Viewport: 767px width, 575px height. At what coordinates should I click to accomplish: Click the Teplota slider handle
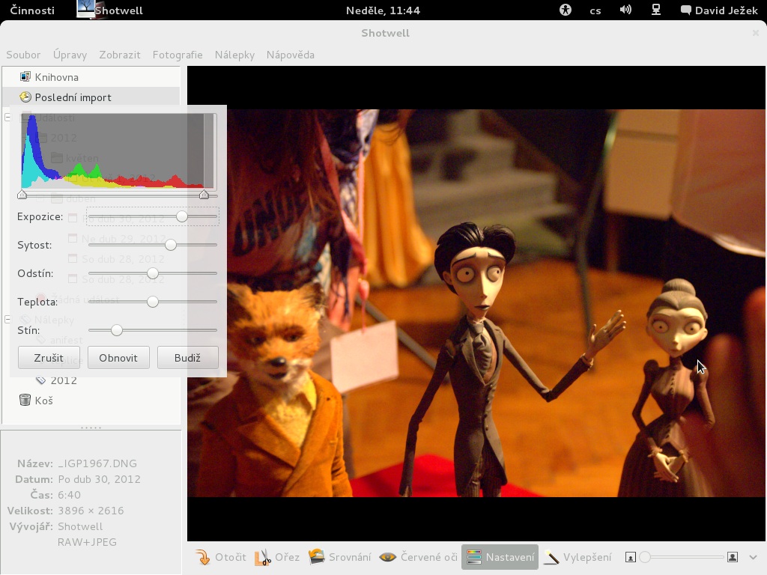tap(153, 302)
